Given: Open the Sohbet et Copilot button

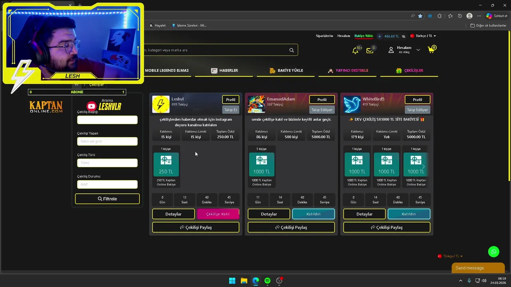Looking at the screenshot, I should [x=497, y=16].
